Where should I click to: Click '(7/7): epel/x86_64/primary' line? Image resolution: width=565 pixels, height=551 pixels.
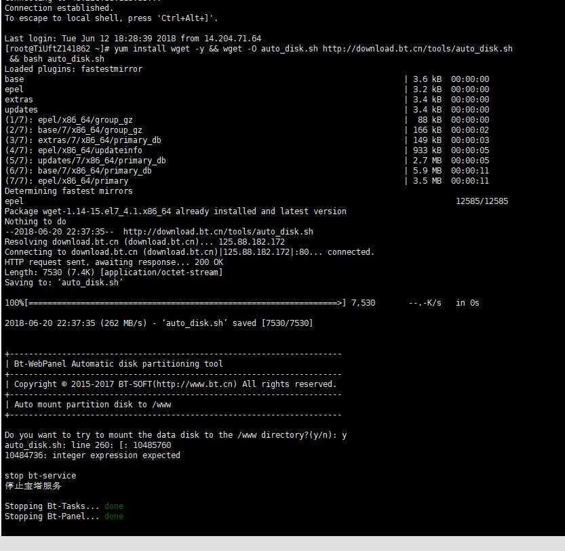coord(66,180)
